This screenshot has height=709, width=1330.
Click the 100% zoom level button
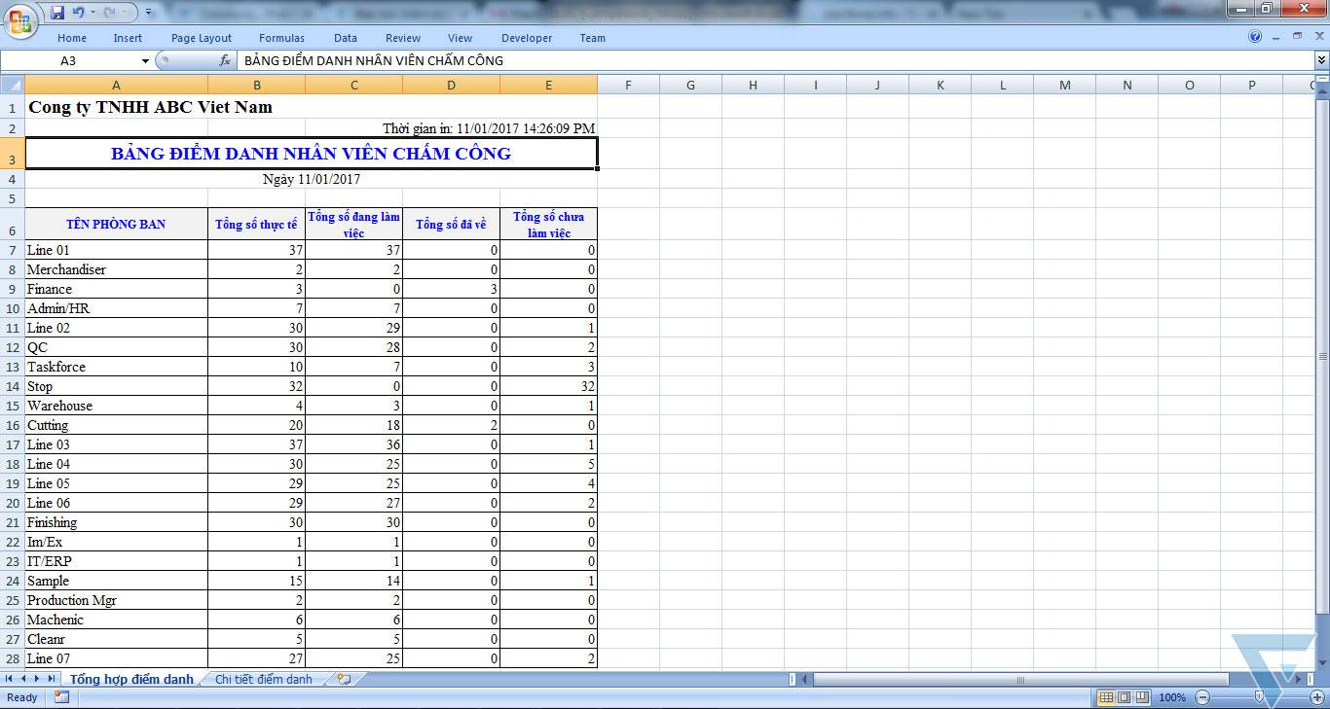point(1172,697)
